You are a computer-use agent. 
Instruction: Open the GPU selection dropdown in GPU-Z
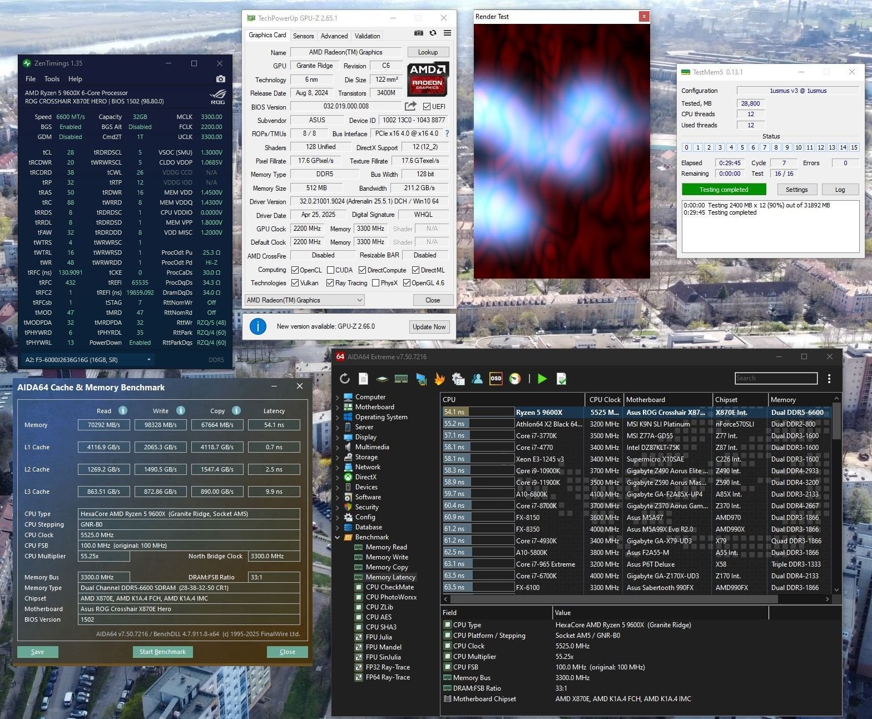click(x=304, y=300)
